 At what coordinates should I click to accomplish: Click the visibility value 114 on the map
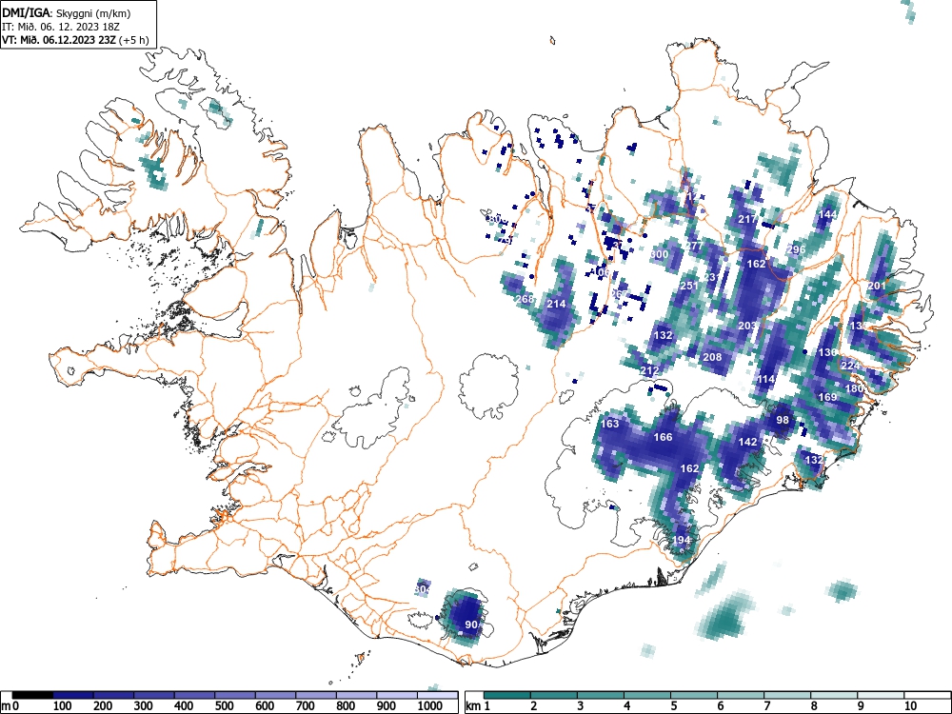[766, 380]
